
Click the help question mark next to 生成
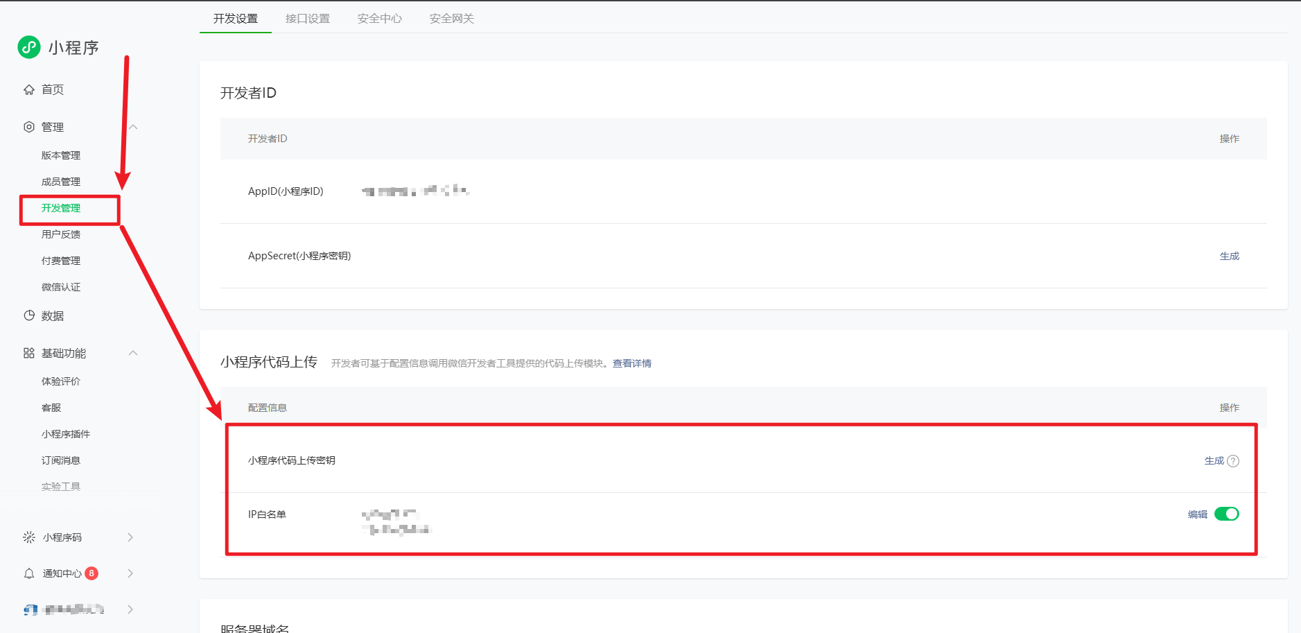[1233, 461]
